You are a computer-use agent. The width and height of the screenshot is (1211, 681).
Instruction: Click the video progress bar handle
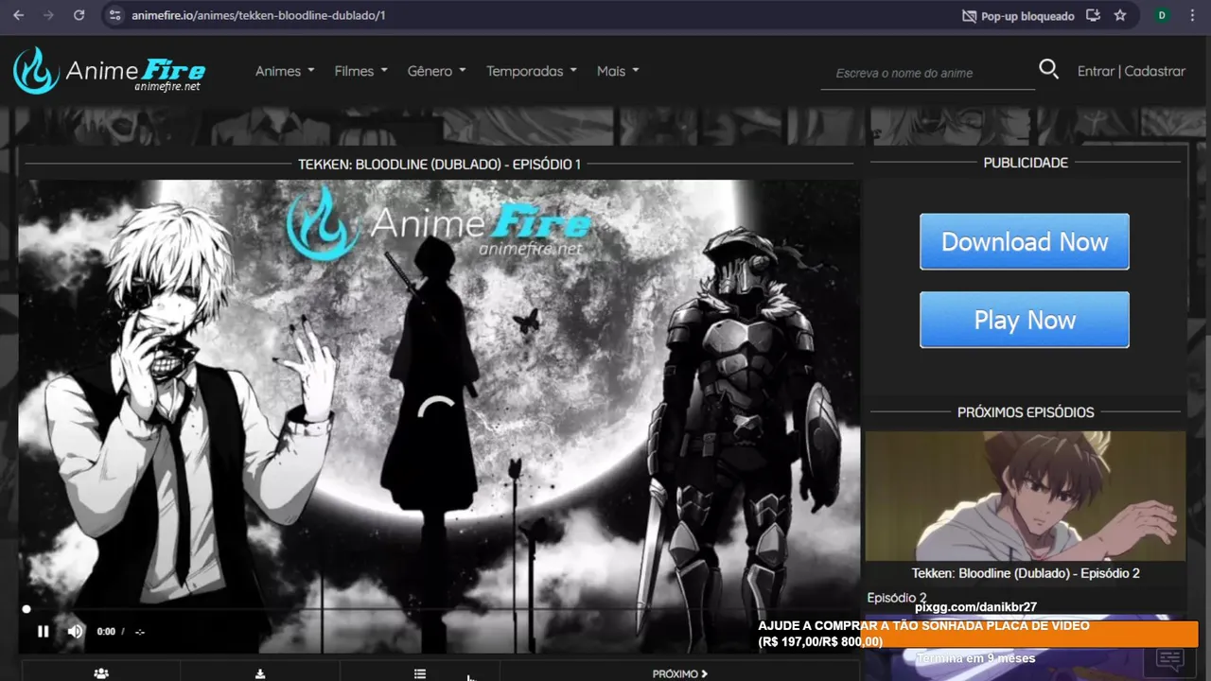[26, 609]
